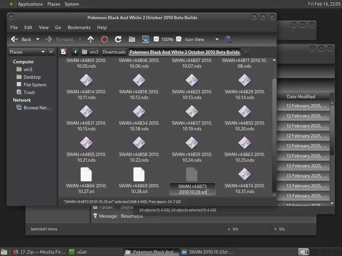The height and width of the screenshot is (256, 342).
Task: Open the Places menu in top panel
Action: click(54, 4)
